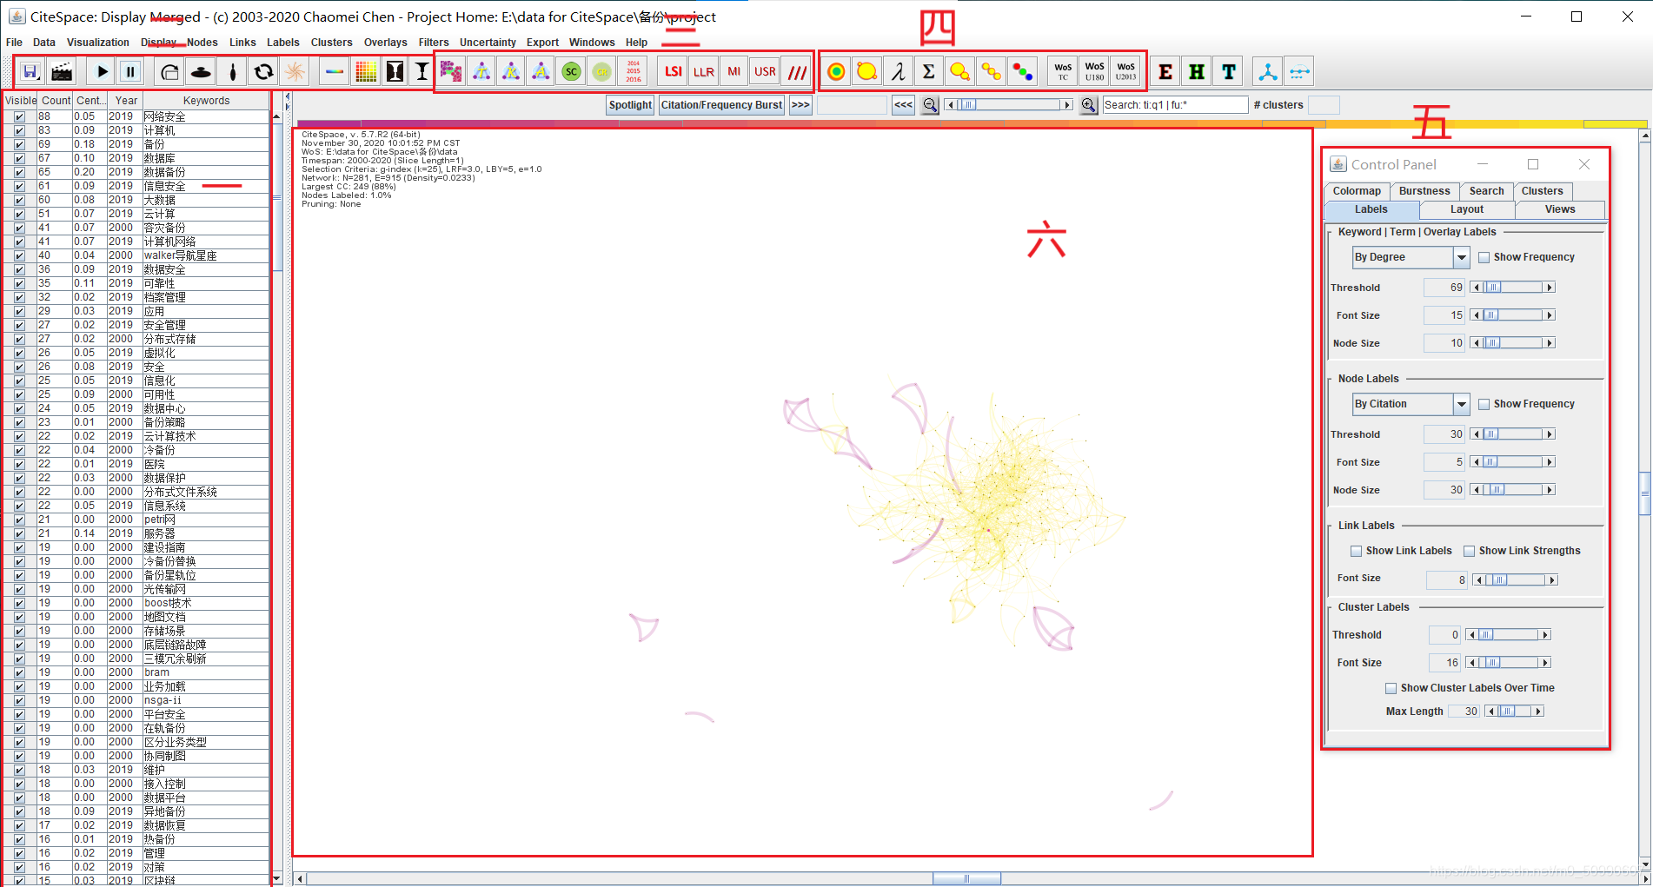The width and height of the screenshot is (1653, 887).
Task: Click the Sigma node metric icon
Action: (928, 72)
